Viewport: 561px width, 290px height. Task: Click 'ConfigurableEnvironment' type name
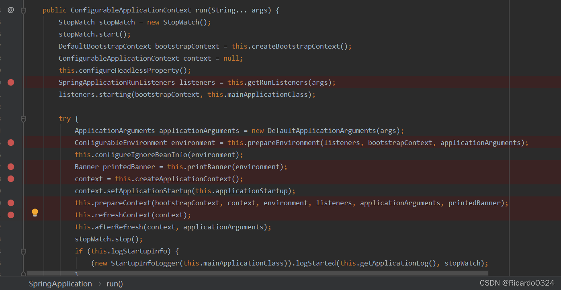click(121, 143)
